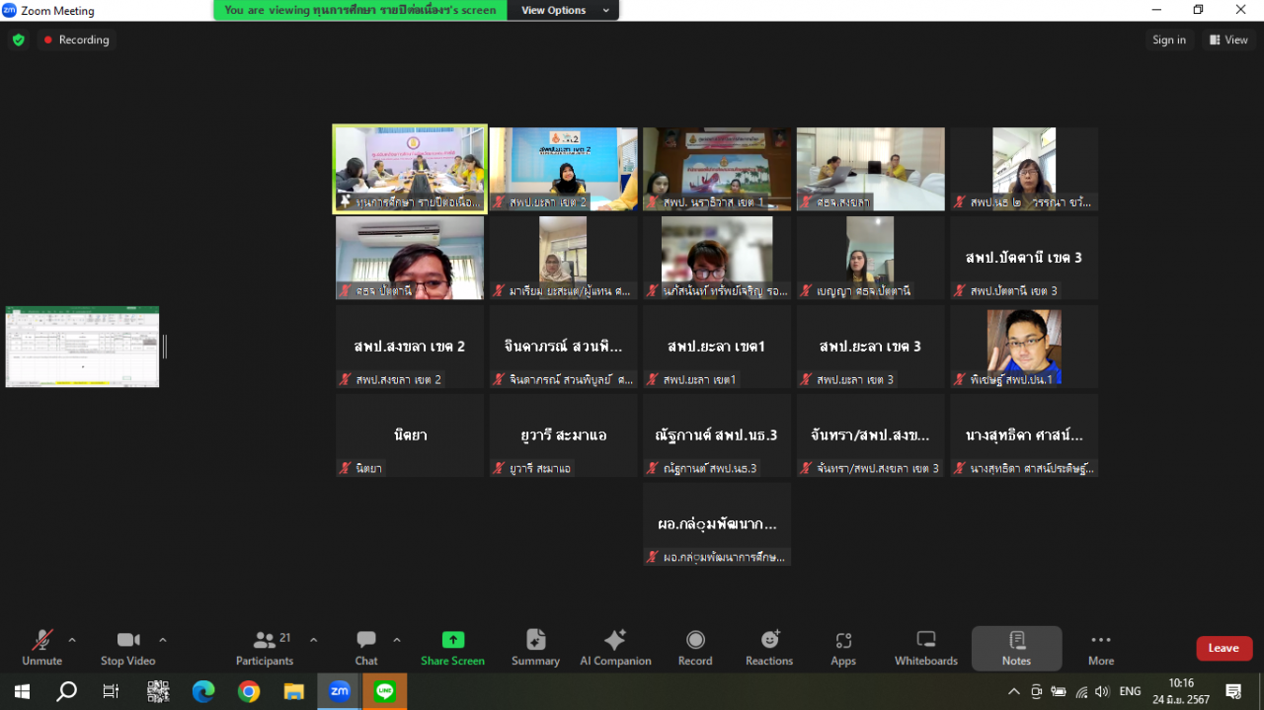Screen dimensions: 1264x710
Task: Click the Record button in toolbar
Action: [x=695, y=648]
